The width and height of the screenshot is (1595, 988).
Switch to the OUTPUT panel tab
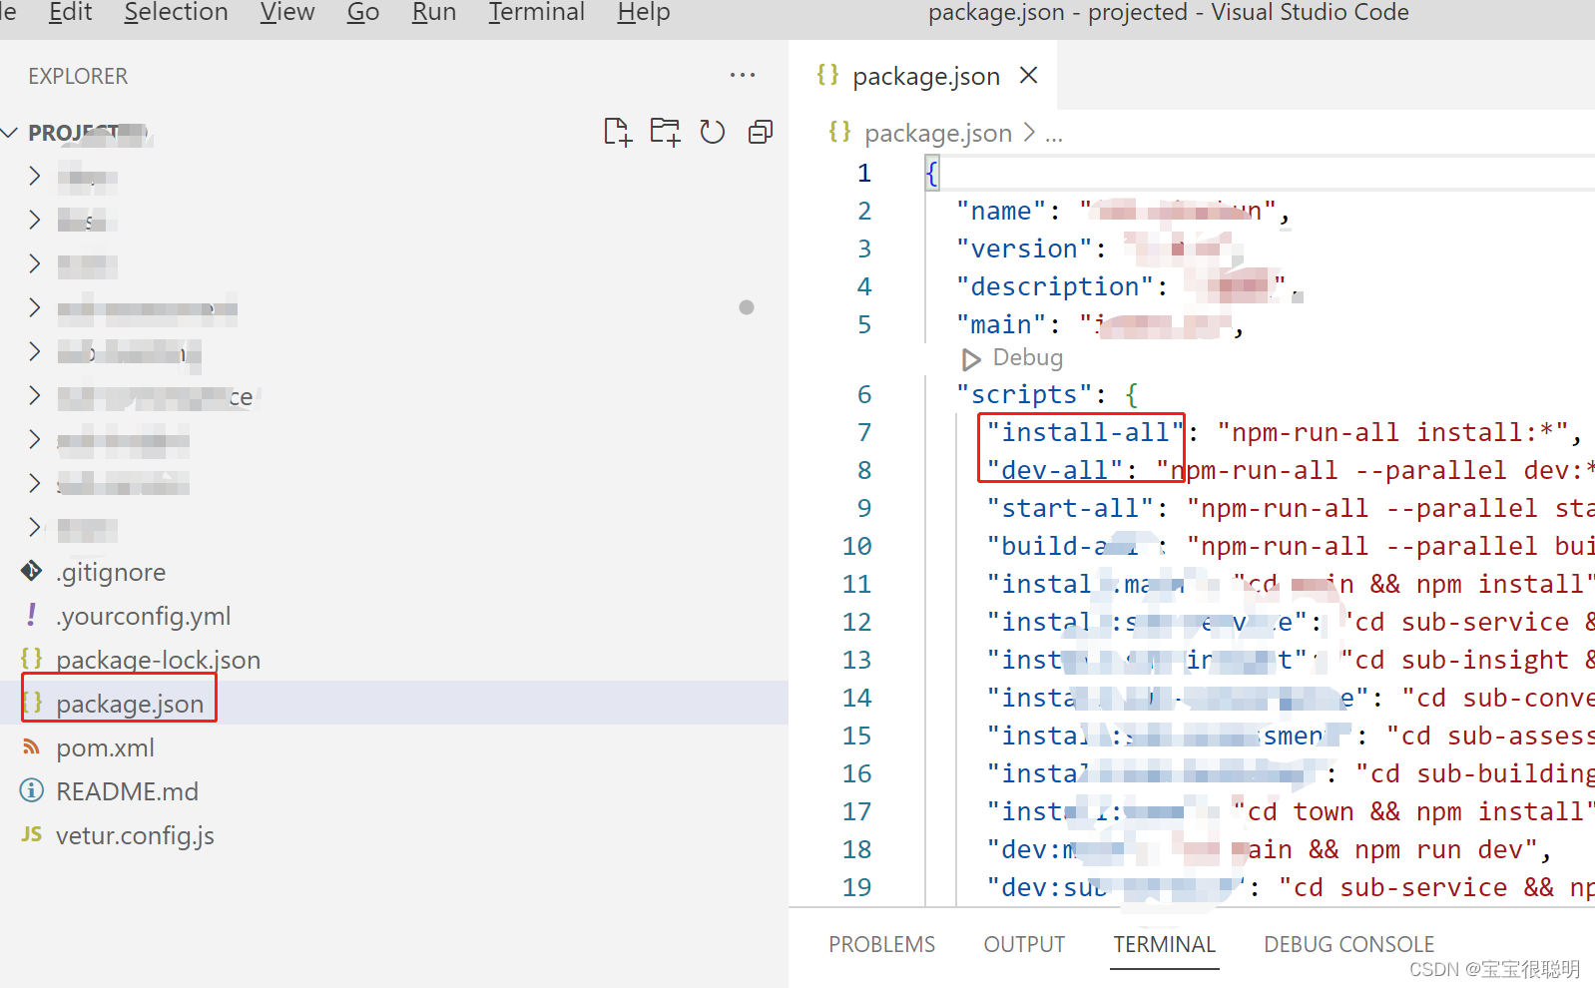pyautogui.click(x=1024, y=944)
